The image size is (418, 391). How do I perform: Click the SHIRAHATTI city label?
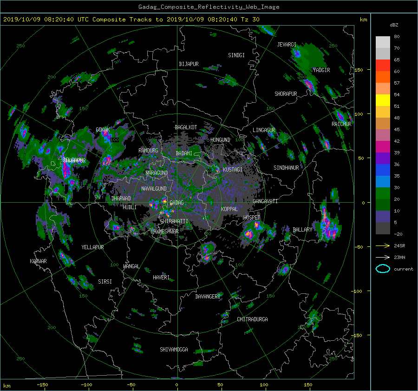pyautogui.click(x=174, y=221)
